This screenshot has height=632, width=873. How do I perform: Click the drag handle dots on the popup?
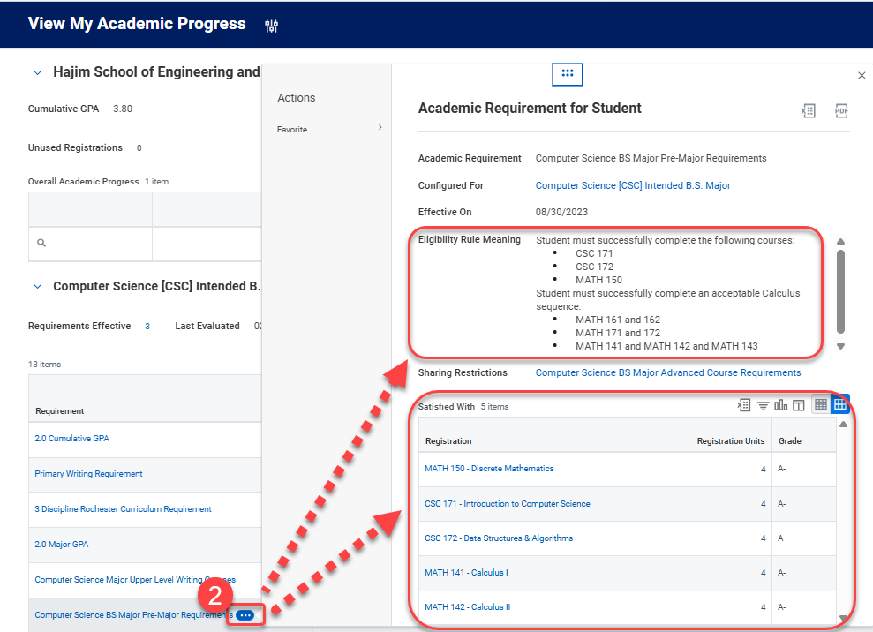[568, 74]
